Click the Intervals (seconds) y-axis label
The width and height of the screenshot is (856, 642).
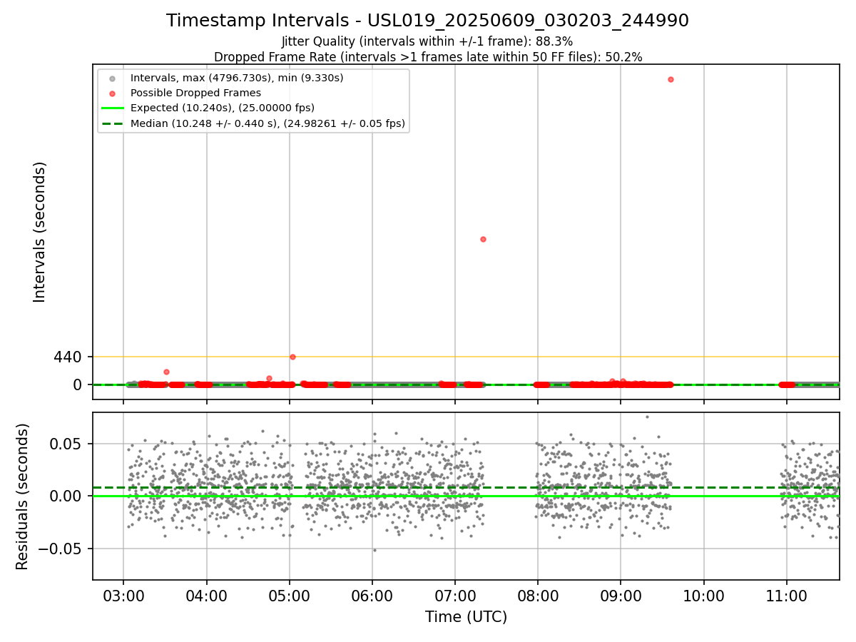coord(40,232)
